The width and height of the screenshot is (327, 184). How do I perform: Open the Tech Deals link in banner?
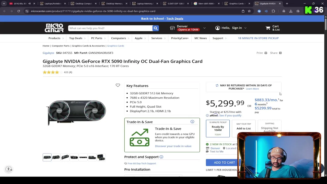click(x=175, y=18)
